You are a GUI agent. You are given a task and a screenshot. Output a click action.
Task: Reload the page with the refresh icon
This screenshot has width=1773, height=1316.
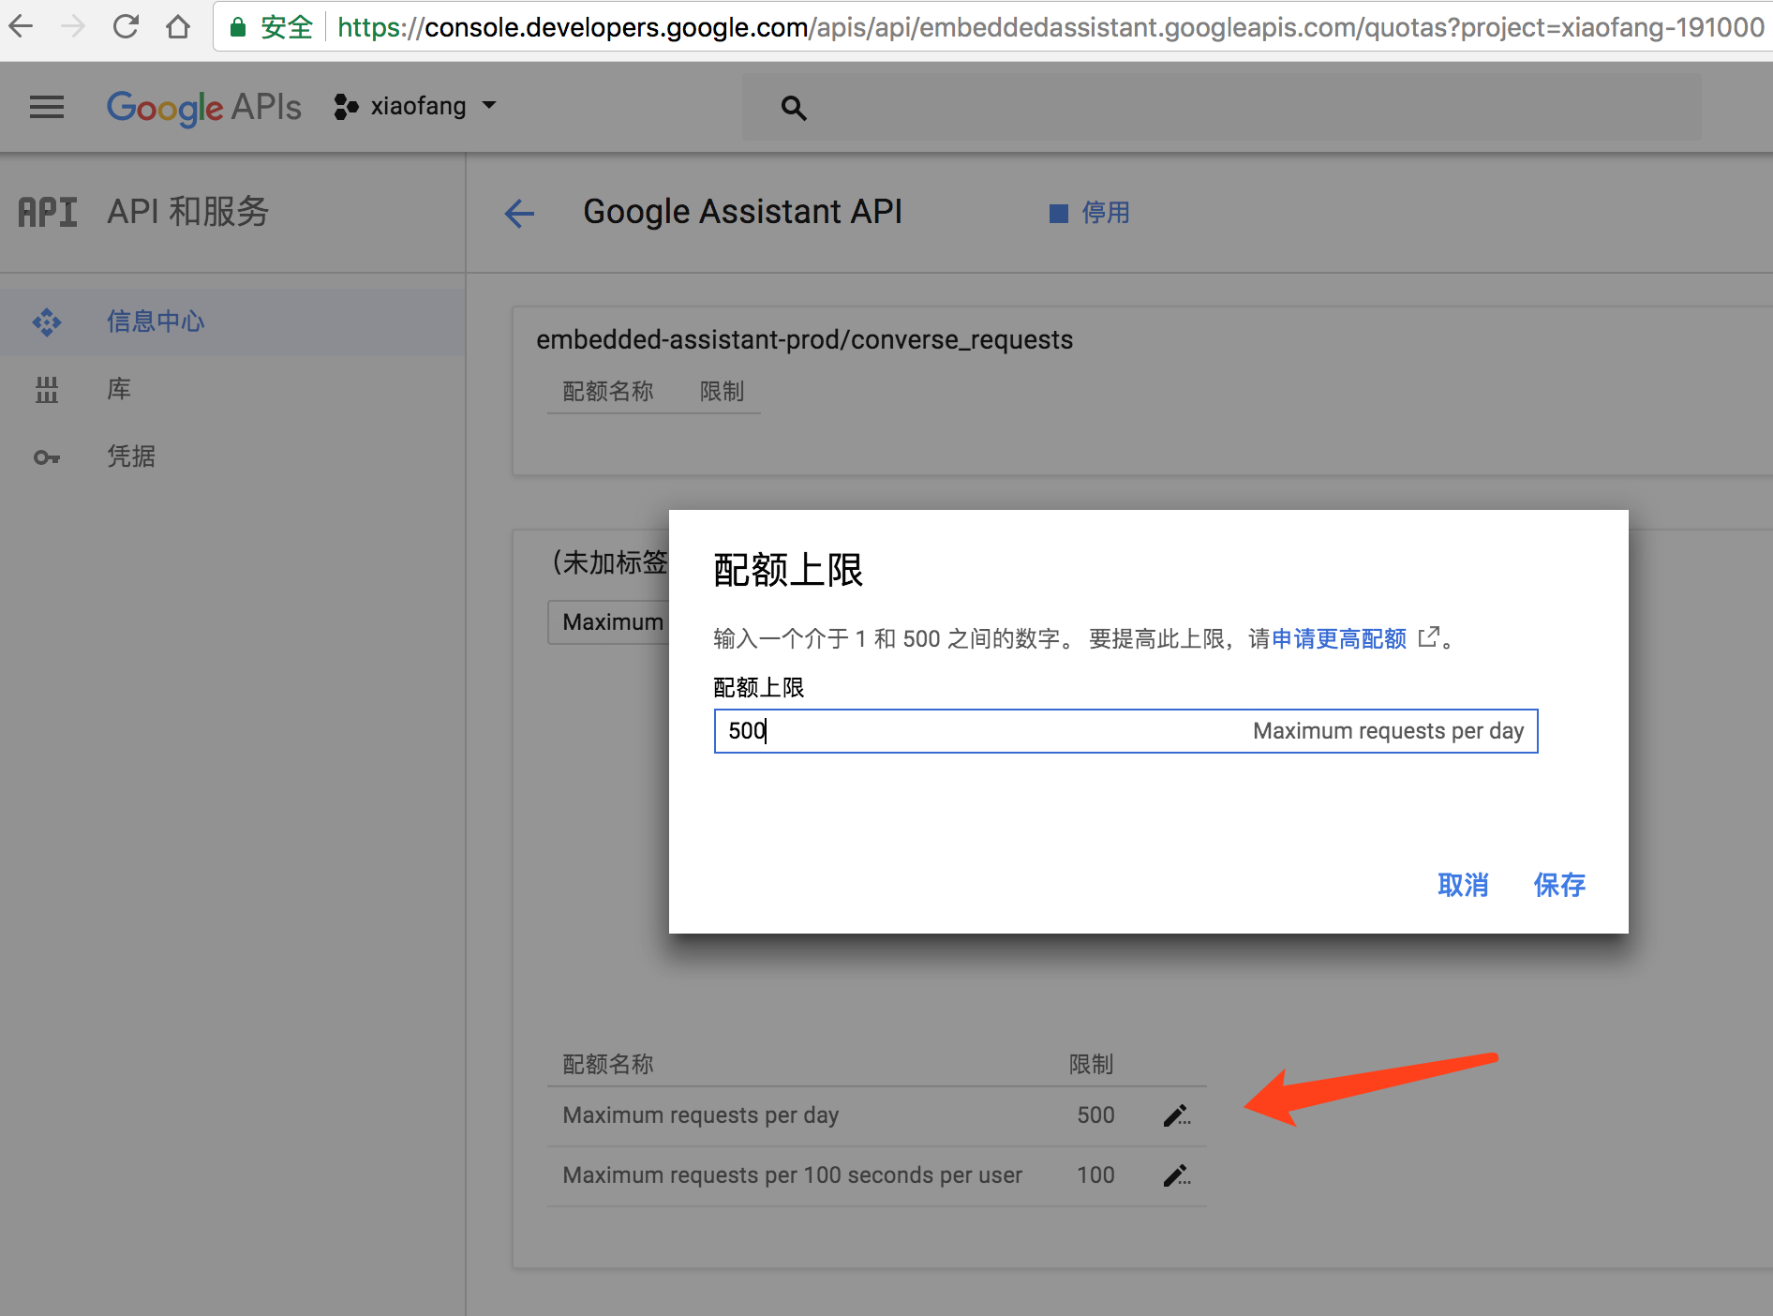coord(126,26)
